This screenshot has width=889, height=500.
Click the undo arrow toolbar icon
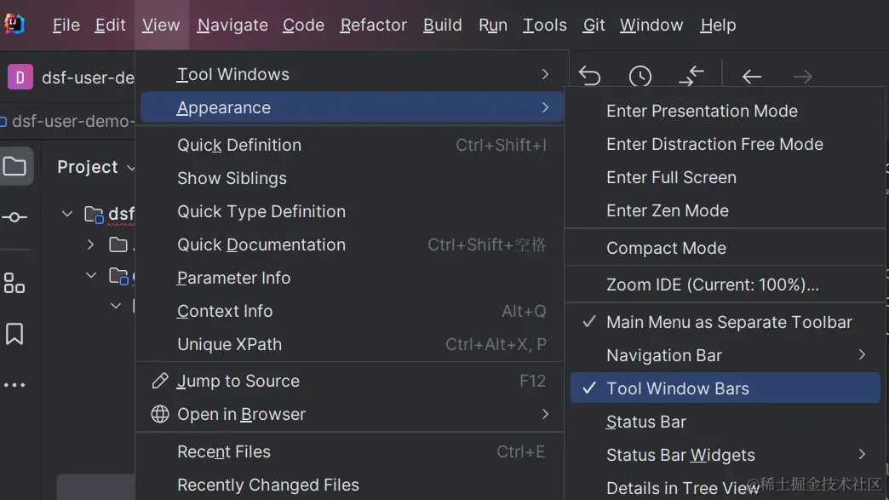coord(589,77)
